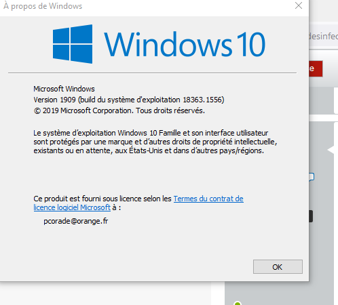Click the 2019 Microsoft Corporation copyright line
Screen dimensions: 338x305
pos(119,110)
